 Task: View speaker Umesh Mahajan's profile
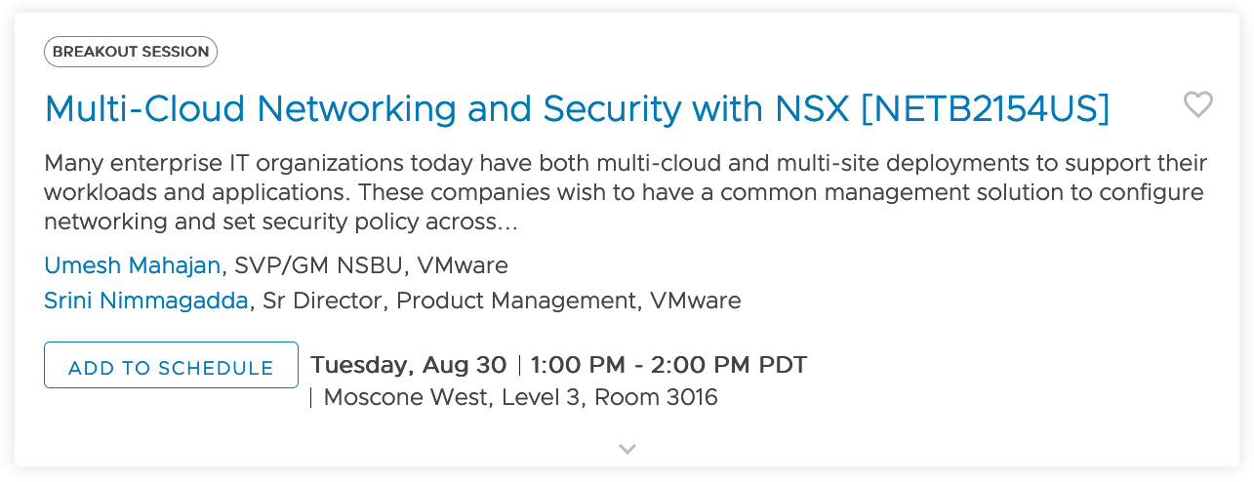click(x=133, y=265)
